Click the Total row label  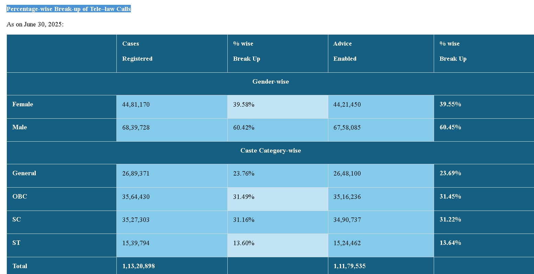pos(20,266)
